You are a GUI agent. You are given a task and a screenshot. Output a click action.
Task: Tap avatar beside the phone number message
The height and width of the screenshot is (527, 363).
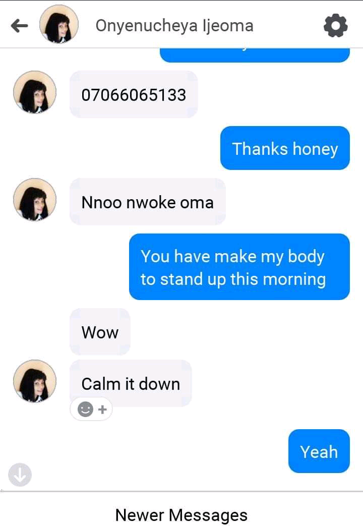35,92
